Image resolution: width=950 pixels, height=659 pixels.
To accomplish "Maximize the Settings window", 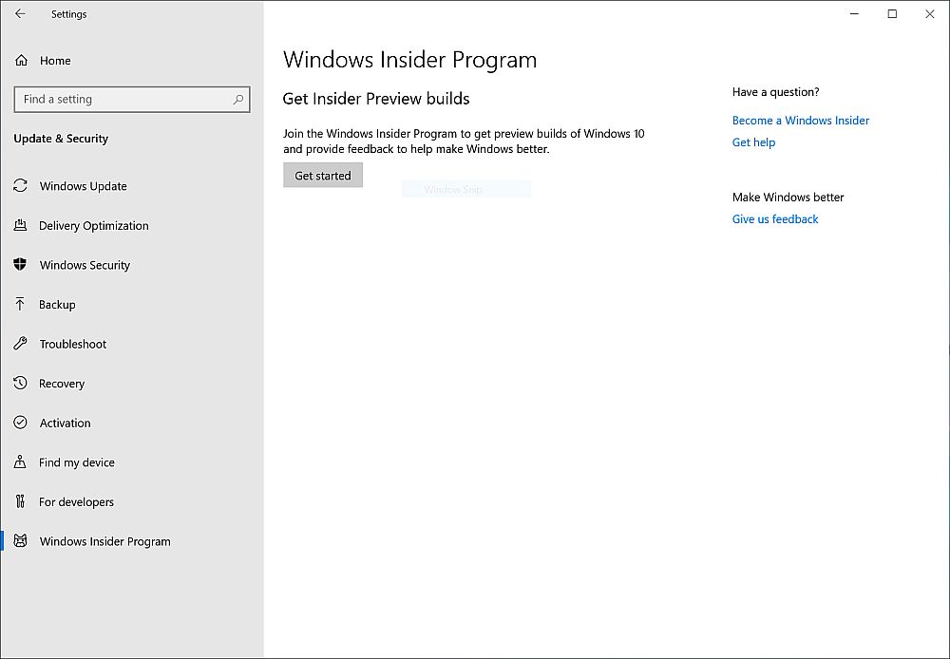I will [x=892, y=13].
